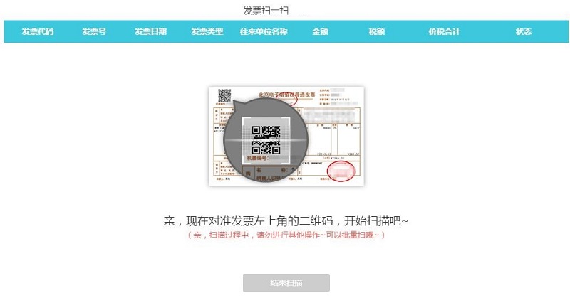The width and height of the screenshot is (570, 298).
Task: Click the small QR code at the invoice's top-left
Action: click(x=224, y=95)
